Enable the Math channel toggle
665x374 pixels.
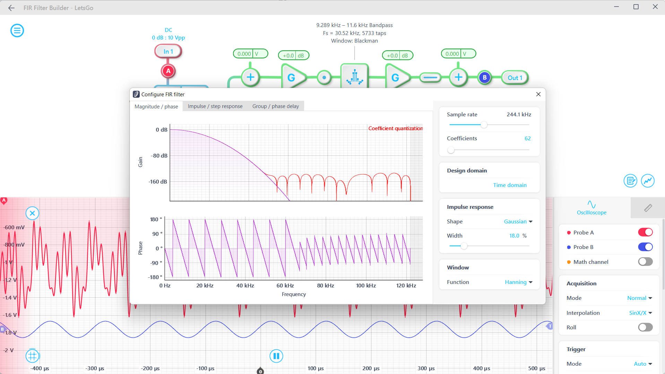click(x=645, y=262)
